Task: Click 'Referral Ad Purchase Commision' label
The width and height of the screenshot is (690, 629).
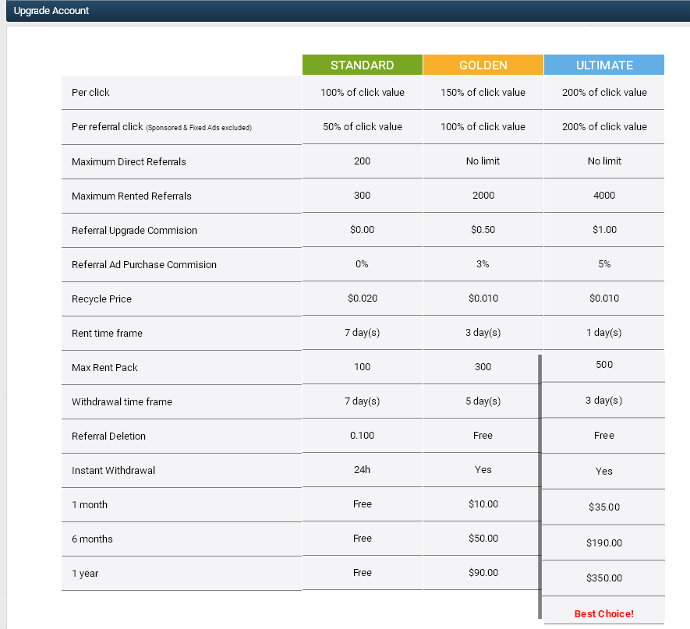Action: (x=144, y=265)
